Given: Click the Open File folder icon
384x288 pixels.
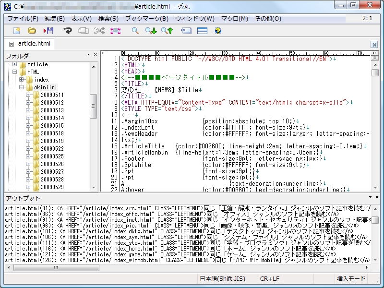Looking at the screenshot, I should [x=32, y=31].
